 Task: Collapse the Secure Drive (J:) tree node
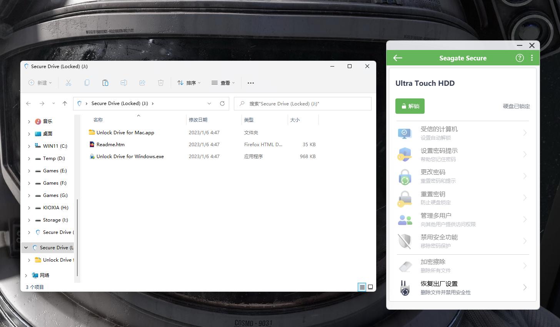[x=26, y=248]
